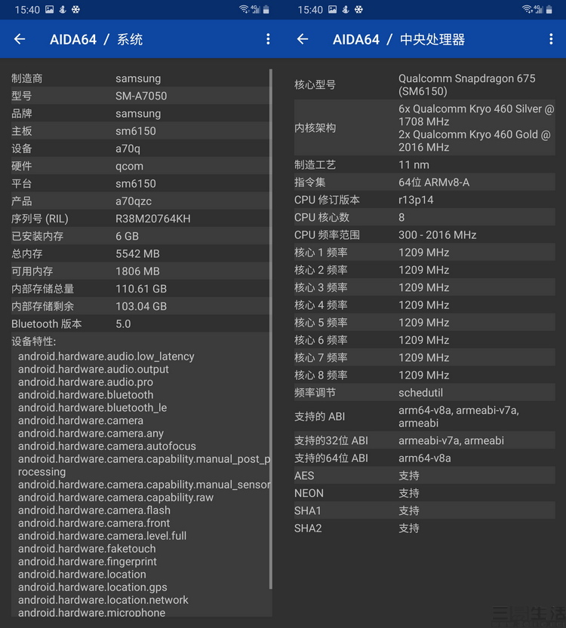The height and width of the screenshot is (628, 566).
Task: Select the 总内存 5542 MB row
Action: tap(140, 253)
